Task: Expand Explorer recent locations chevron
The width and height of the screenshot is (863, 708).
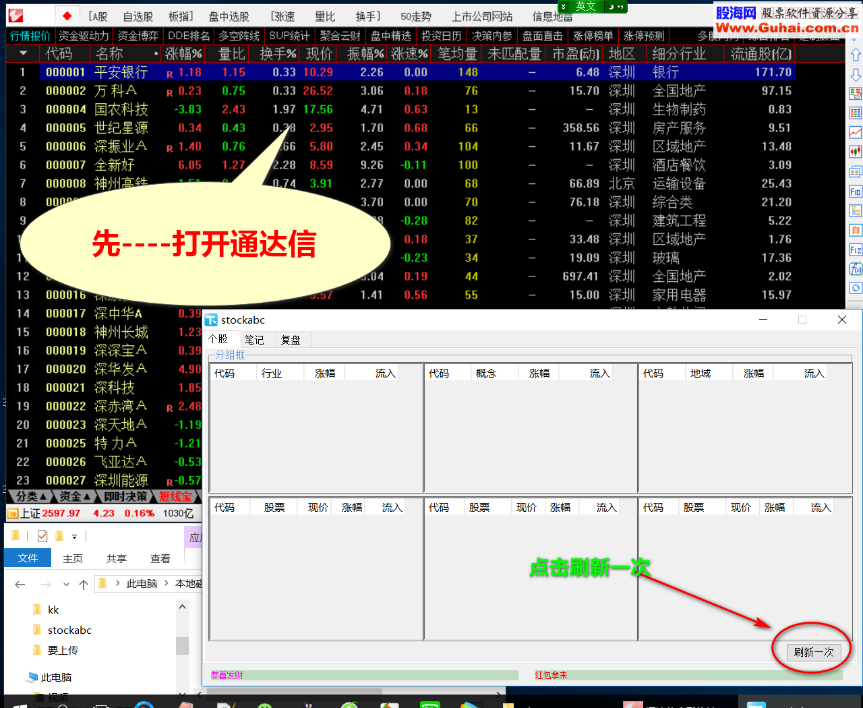Action: click(x=66, y=584)
